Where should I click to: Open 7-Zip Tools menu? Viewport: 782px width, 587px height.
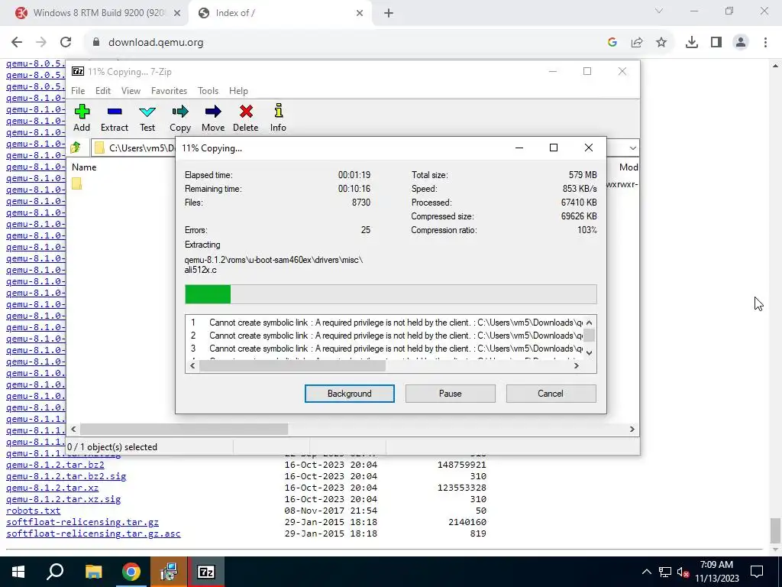pyautogui.click(x=208, y=91)
